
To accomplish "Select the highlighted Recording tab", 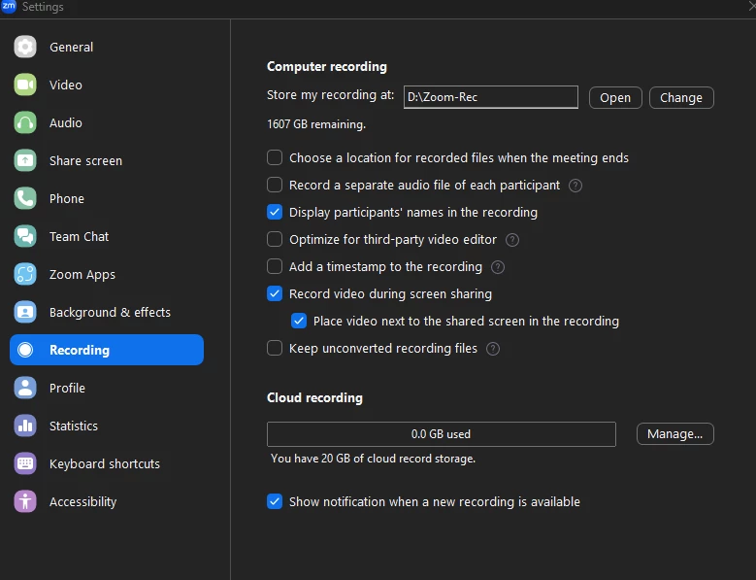I will coord(107,350).
